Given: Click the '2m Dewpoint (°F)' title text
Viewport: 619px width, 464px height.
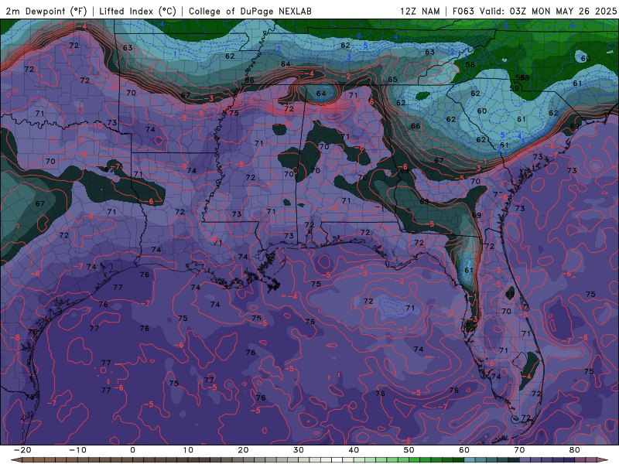Looking at the screenshot, I should (46, 11).
